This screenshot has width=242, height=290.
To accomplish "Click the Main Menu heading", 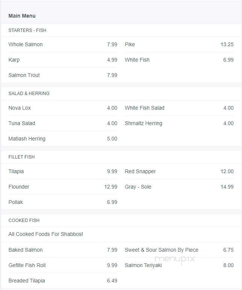I will coord(22,16).
